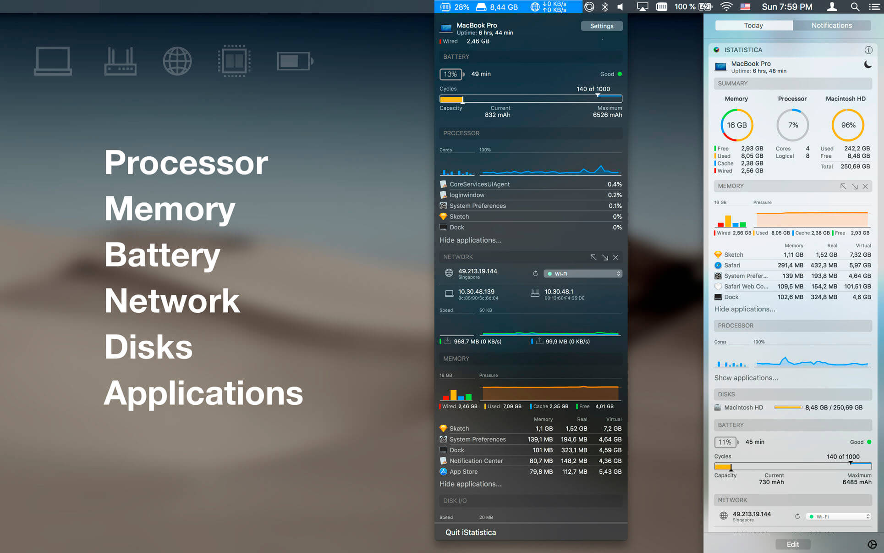
Task: Click the info icon in iStatistica widget header
Action: tap(868, 50)
